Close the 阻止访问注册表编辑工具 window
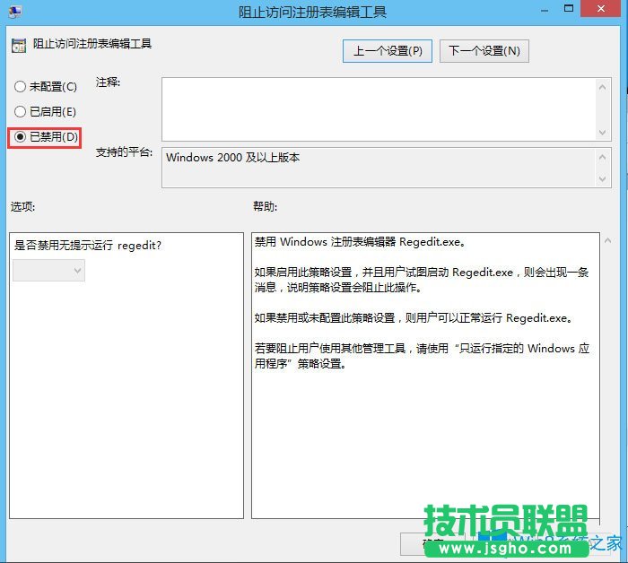 tap(601, 9)
